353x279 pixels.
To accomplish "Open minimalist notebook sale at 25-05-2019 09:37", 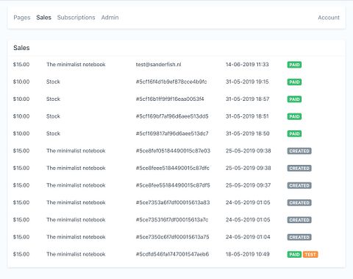I will tap(176, 186).
